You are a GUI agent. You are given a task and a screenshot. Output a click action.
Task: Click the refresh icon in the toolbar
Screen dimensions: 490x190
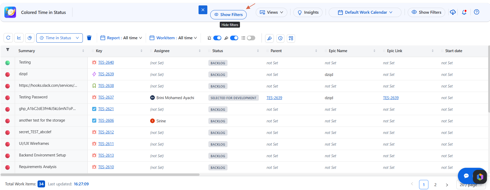click(x=8, y=38)
